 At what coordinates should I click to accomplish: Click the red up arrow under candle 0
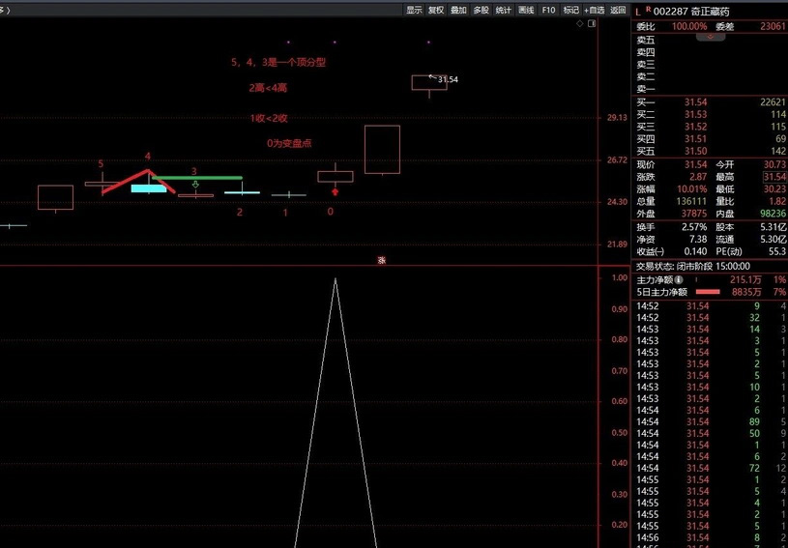tap(335, 191)
